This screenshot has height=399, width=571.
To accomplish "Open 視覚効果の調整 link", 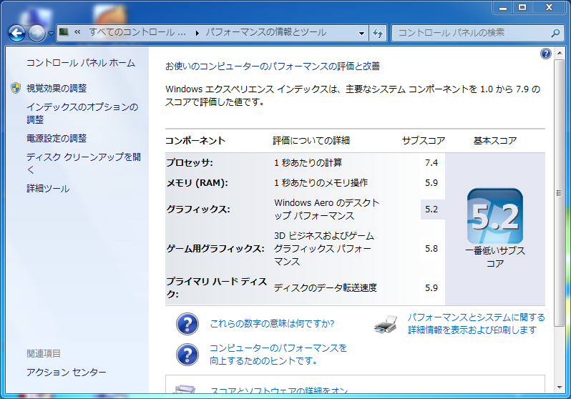I will click(x=57, y=88).
